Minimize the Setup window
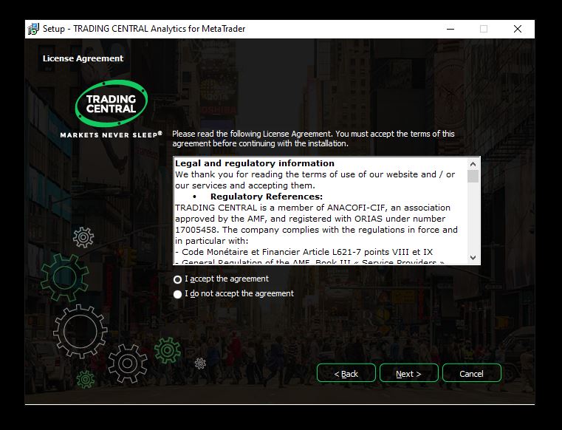The height and width of the screenshot is (430, 562). (450, 29)
